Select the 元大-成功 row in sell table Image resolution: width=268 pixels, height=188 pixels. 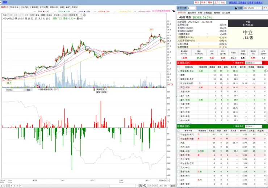[x=221, y=147]
